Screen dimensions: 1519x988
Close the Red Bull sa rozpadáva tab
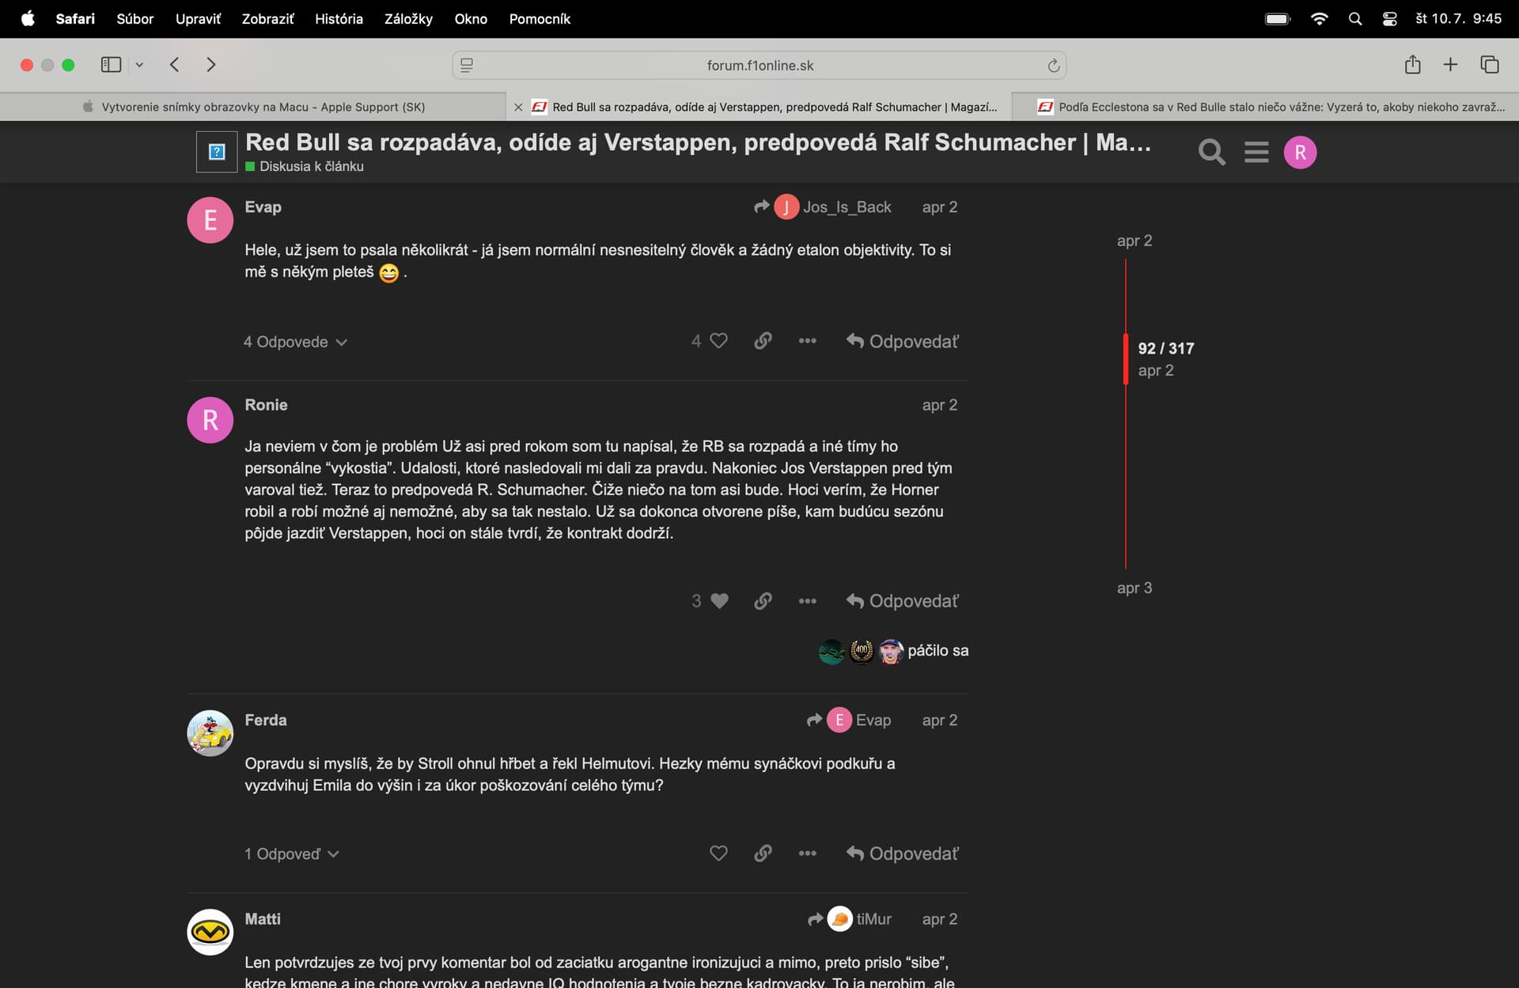pyautogui.click(x=518, y=107)
